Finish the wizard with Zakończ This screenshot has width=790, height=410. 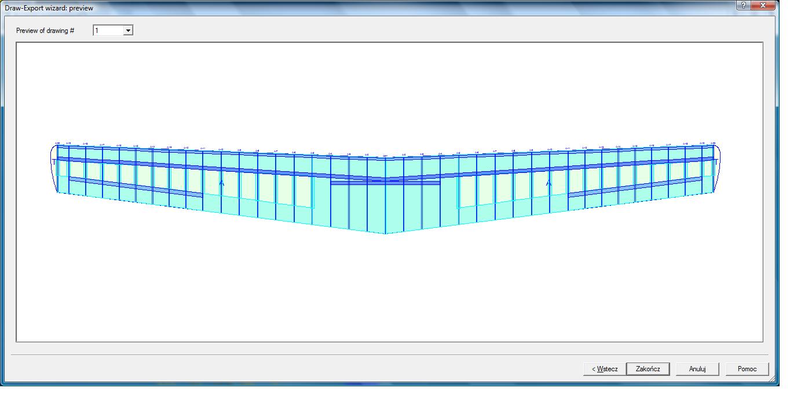[648, 369]
